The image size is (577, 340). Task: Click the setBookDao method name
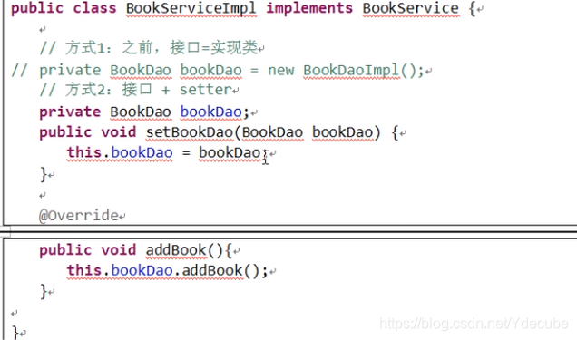189,132
